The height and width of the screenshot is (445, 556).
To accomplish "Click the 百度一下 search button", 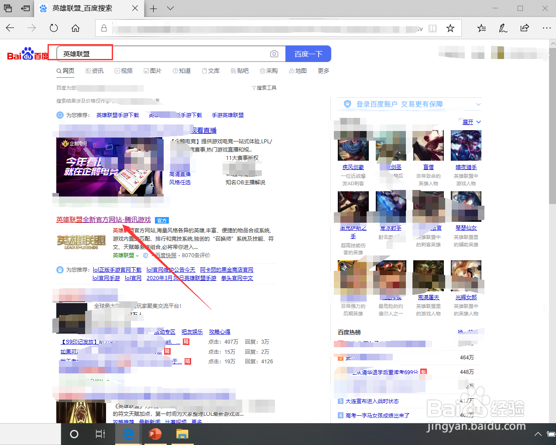I will tap(308, 54).
